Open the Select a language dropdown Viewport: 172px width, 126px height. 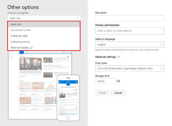pyautogui.click(x=130, y=44)
